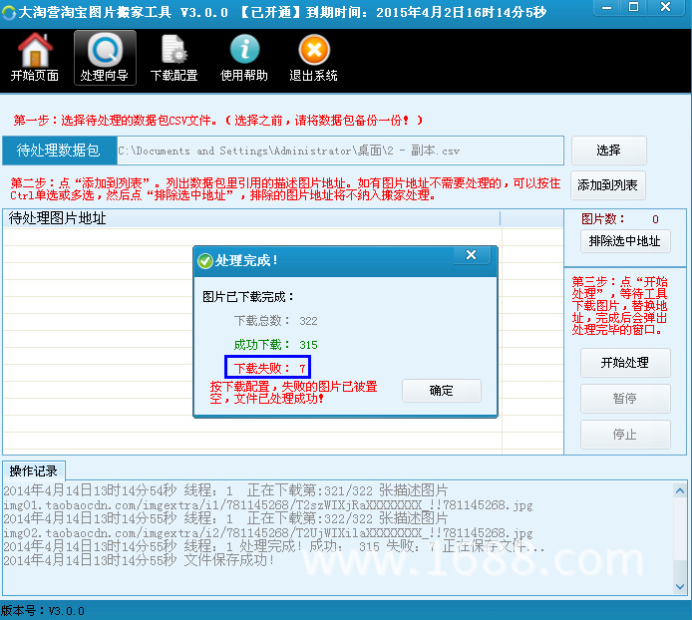This screenshot has height=620, width=692.
Task: Click the 停止 stop button
Action: (x=625, y=435)
